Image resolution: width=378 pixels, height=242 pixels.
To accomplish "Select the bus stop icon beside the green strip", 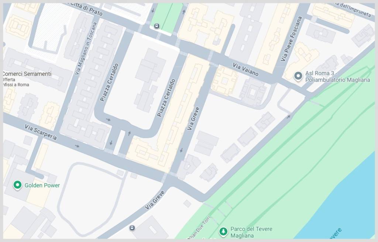I will point(157,26).
